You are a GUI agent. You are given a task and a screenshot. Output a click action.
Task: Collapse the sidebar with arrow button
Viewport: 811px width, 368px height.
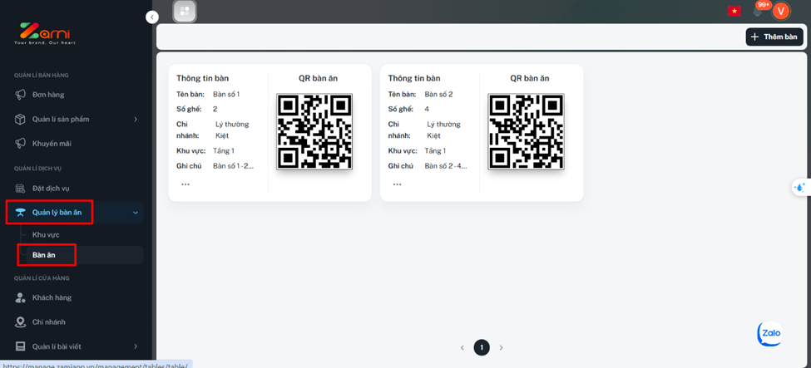pyautogui.click(x=151, y=17)
